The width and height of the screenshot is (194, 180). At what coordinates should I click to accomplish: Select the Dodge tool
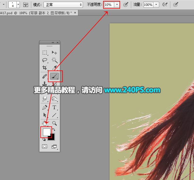(54, 99)
